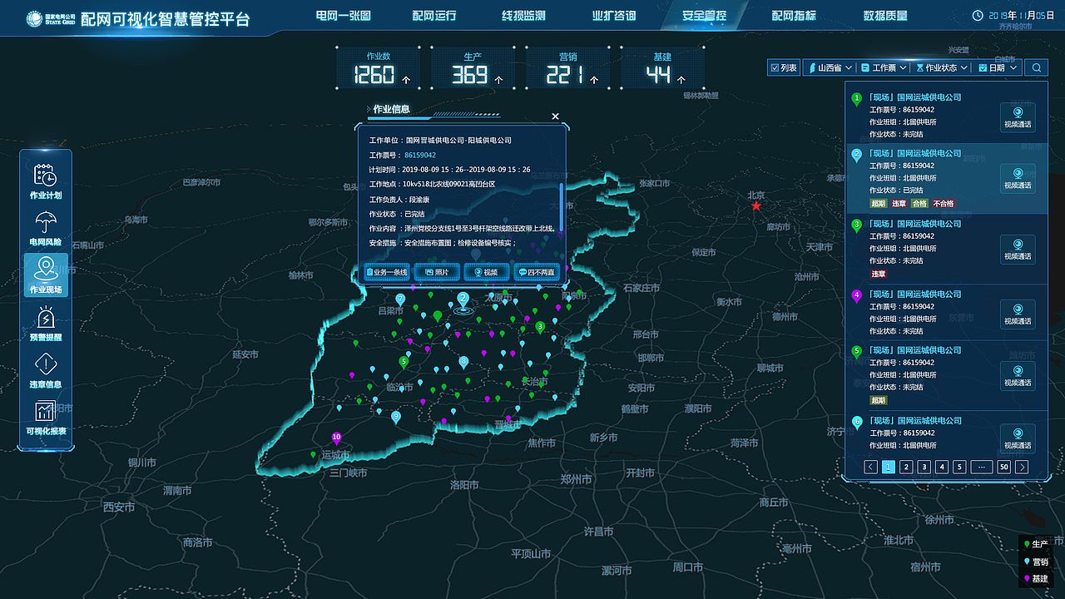The width and height of the screenshot is (1065, 599).
Task: Switch to 配网运行 tab
Action: [434, 16]
